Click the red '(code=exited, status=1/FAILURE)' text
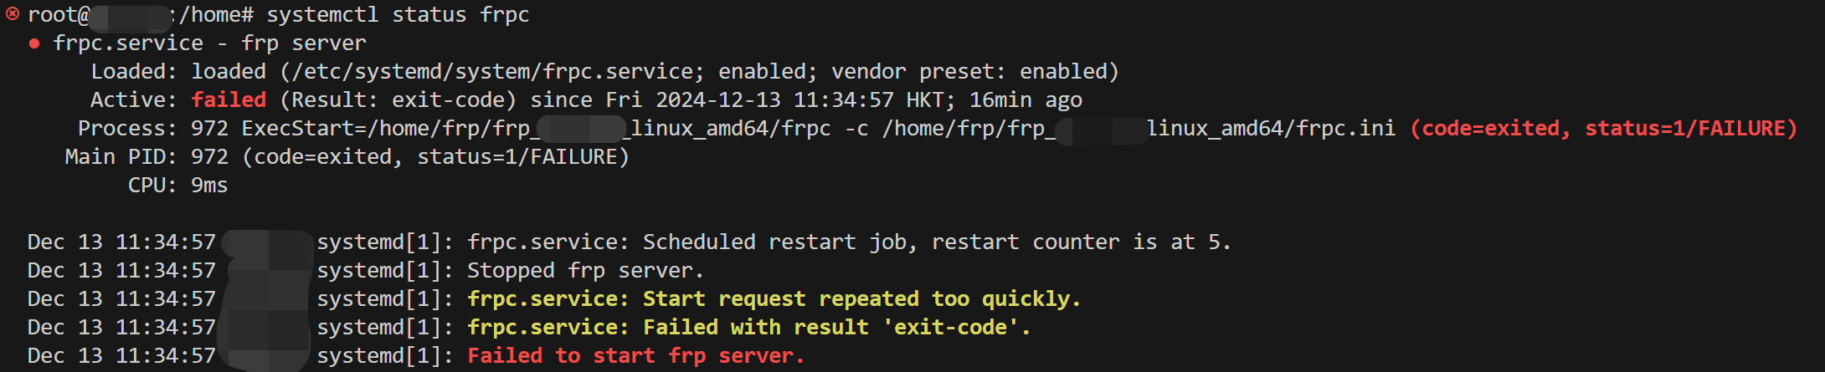Image resolution: width=1825 pixels, height=372 pixels. [1603, 129]
